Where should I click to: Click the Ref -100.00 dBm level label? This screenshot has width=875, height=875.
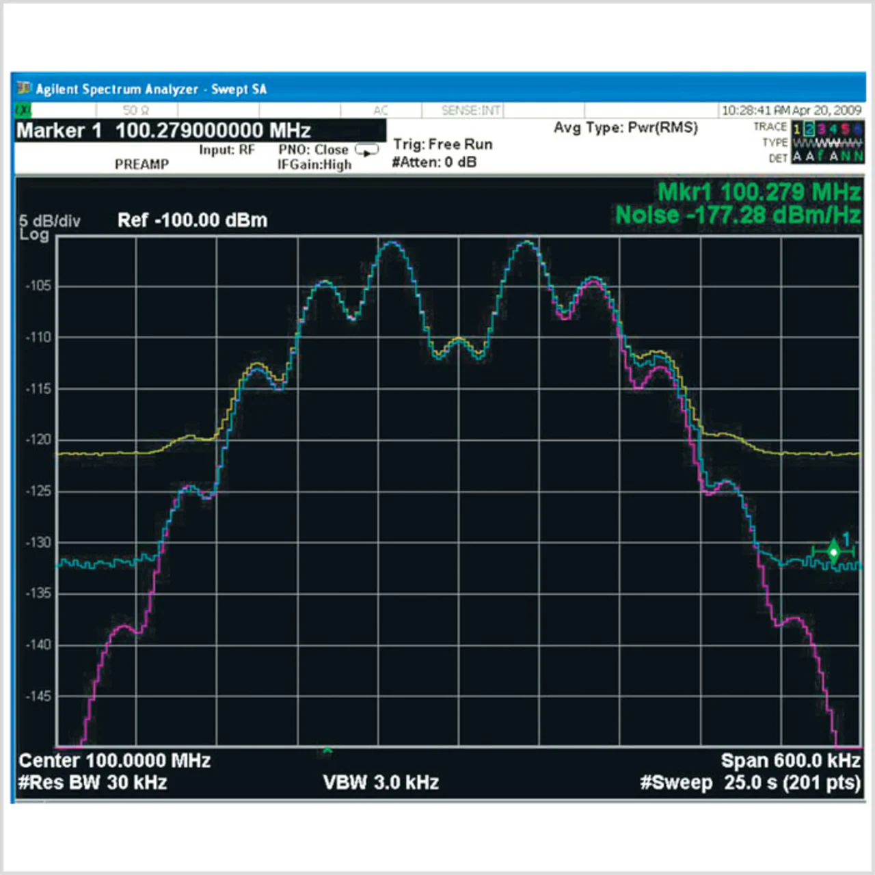tap(192, 220)
